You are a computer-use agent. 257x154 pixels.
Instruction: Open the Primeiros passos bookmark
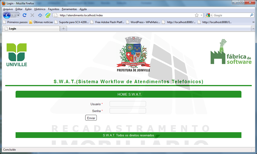15,22
